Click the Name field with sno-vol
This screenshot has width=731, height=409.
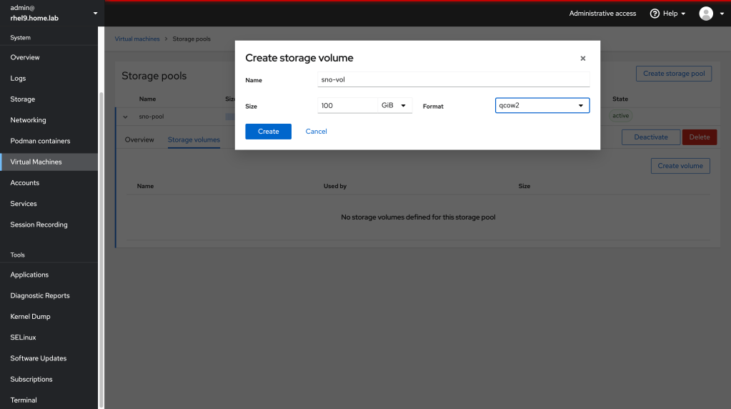point(453,80)
